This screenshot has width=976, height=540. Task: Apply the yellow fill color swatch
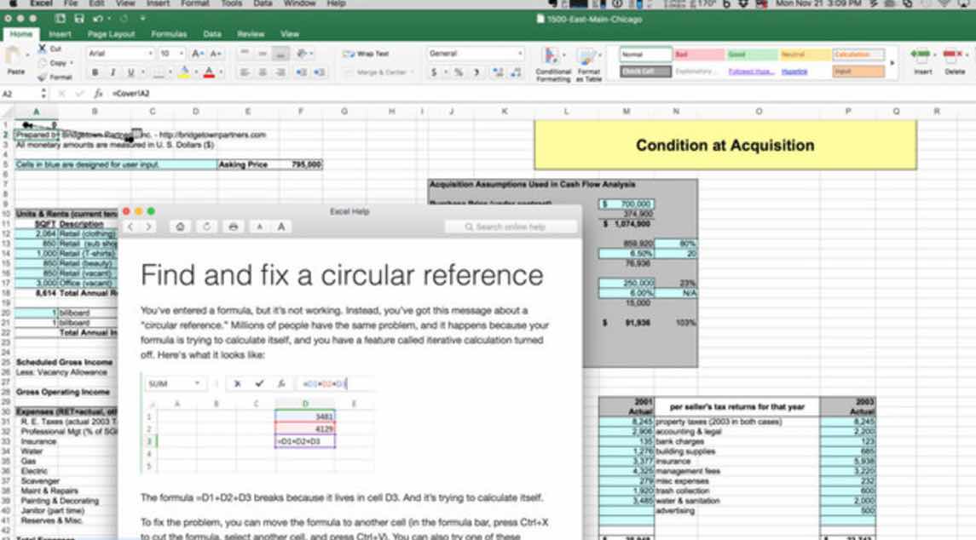184,72
